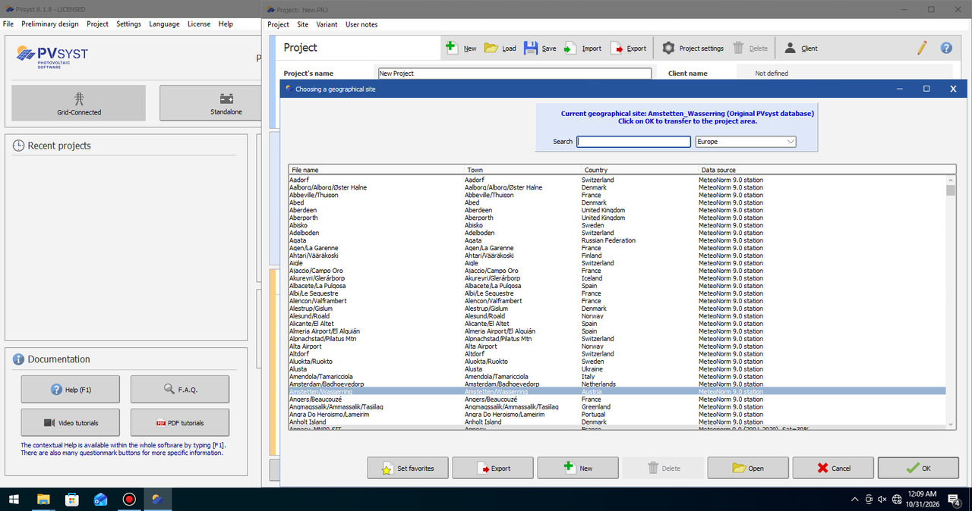This screenshot has width=972, height=511.
Task: Click Set favorites star button
Action: pos(408,468)
